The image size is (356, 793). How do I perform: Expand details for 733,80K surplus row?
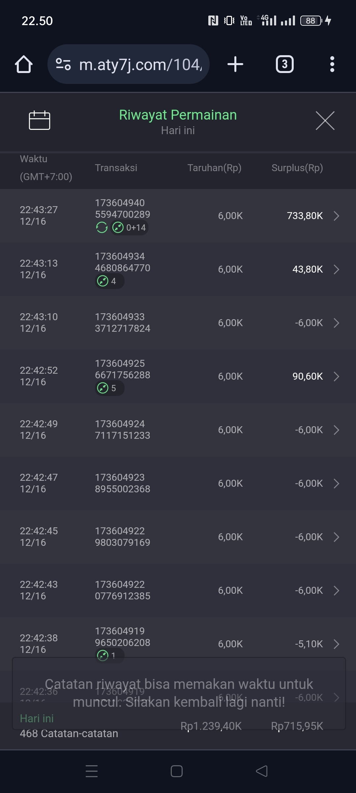point(336,216)
